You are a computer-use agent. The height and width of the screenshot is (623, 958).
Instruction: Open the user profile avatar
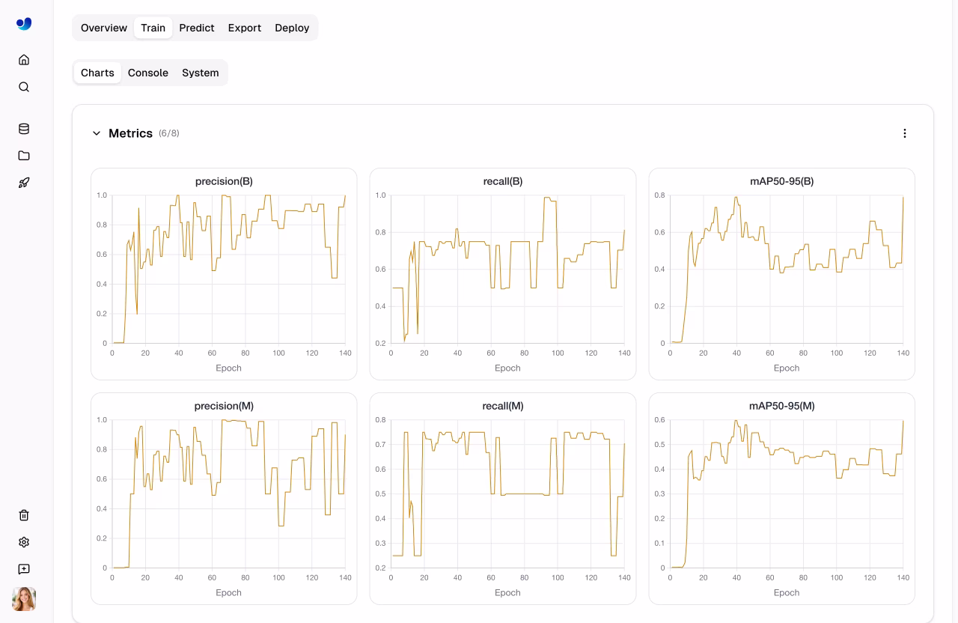[24, 599]
